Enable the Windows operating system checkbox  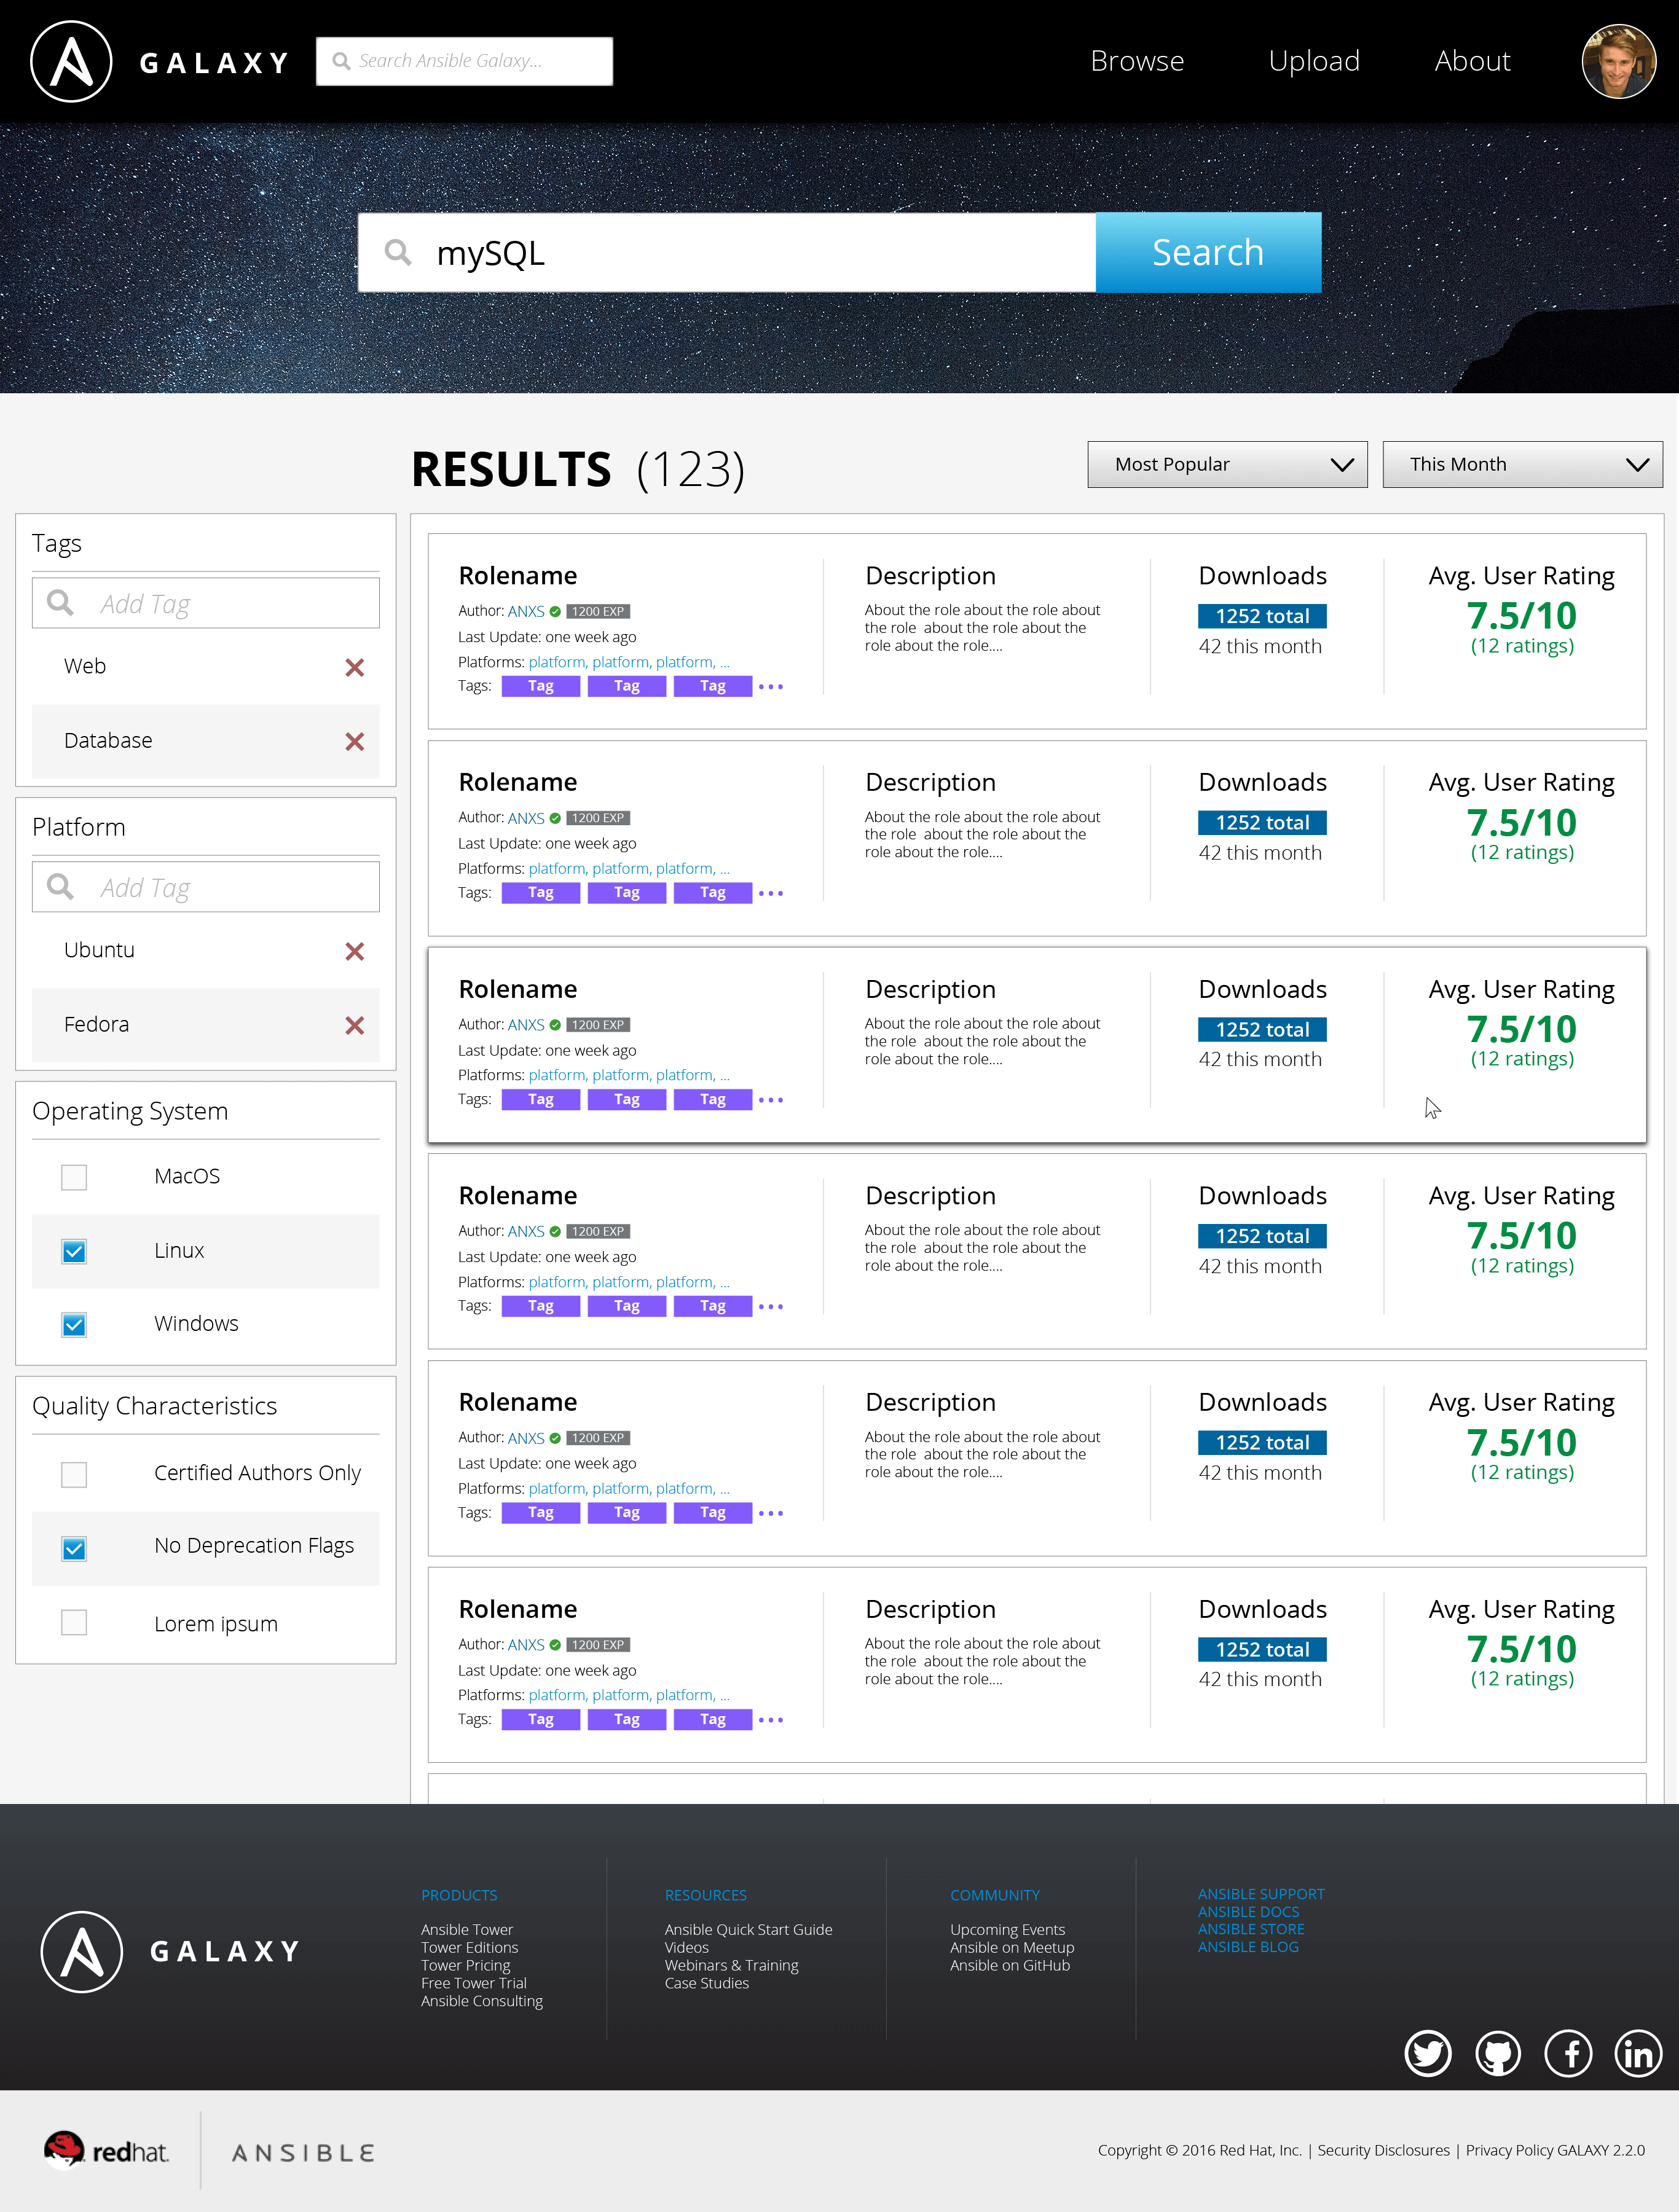point(74,1322)
